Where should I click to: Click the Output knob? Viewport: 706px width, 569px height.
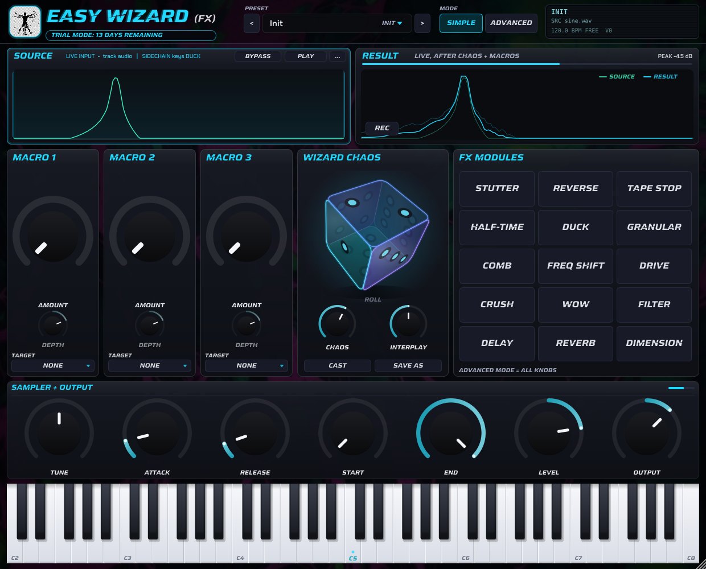tap(647, 433)
